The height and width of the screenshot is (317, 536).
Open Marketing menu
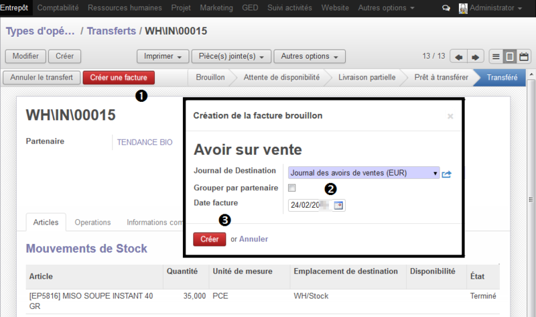(x=216, y=8)
